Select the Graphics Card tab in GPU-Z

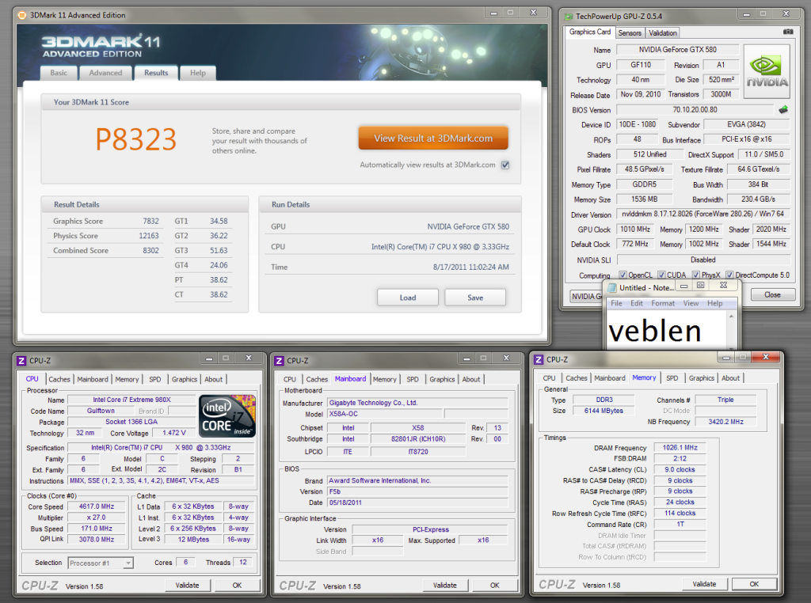589,32
